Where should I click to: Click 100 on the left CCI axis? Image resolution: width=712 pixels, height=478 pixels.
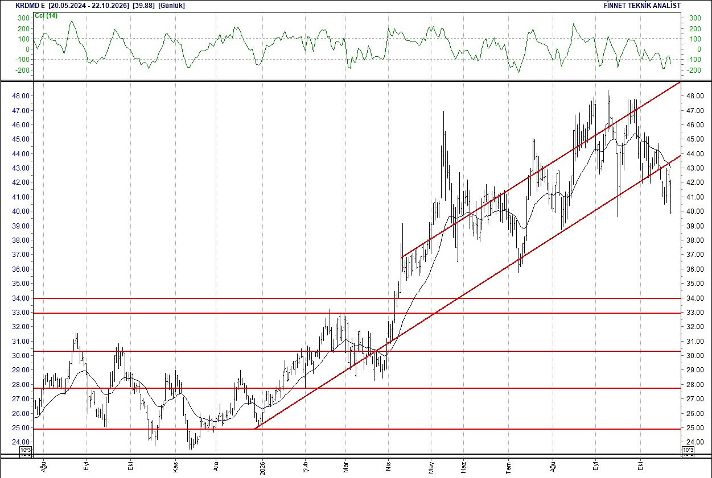23,39
